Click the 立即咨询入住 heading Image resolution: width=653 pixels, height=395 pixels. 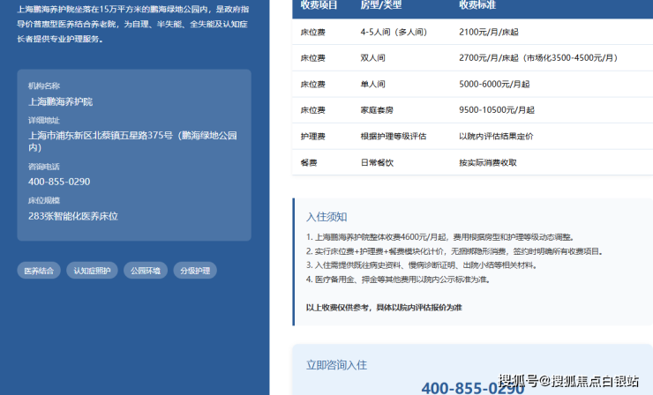tap(336, 365)
